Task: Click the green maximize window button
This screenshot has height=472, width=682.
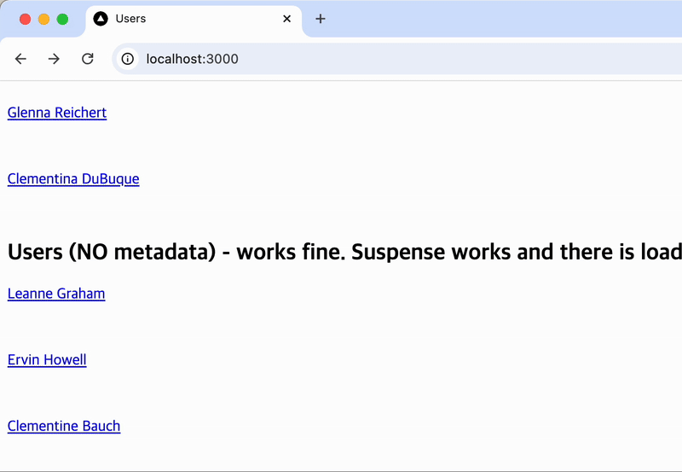Action: point(62,19)
